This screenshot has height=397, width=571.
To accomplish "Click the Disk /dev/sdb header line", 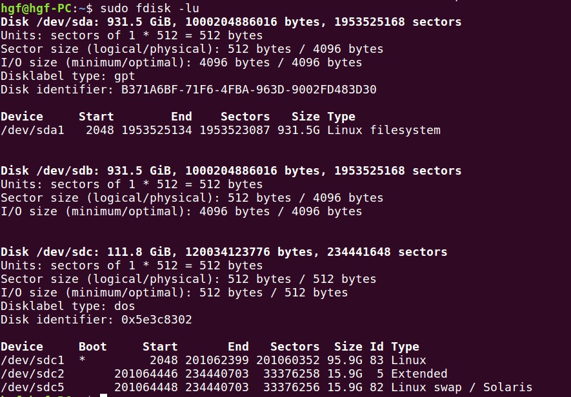I will 231,171.
